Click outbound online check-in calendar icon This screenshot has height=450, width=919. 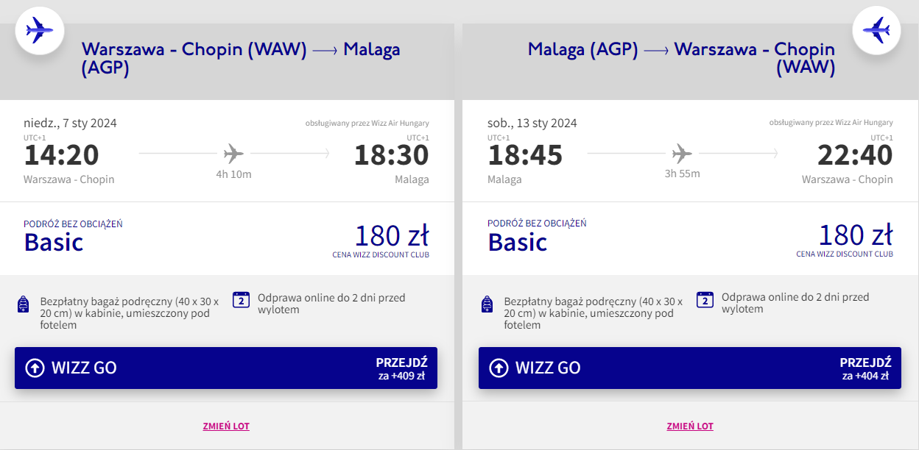[241, 299]
